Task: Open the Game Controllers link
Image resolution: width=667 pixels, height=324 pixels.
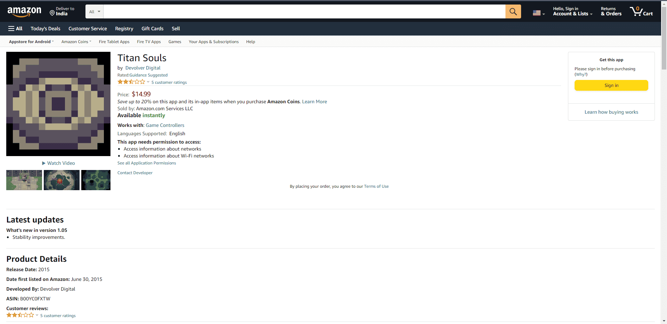Action: tap(165, 125)
